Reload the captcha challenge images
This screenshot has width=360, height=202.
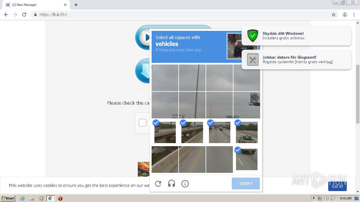158,184
